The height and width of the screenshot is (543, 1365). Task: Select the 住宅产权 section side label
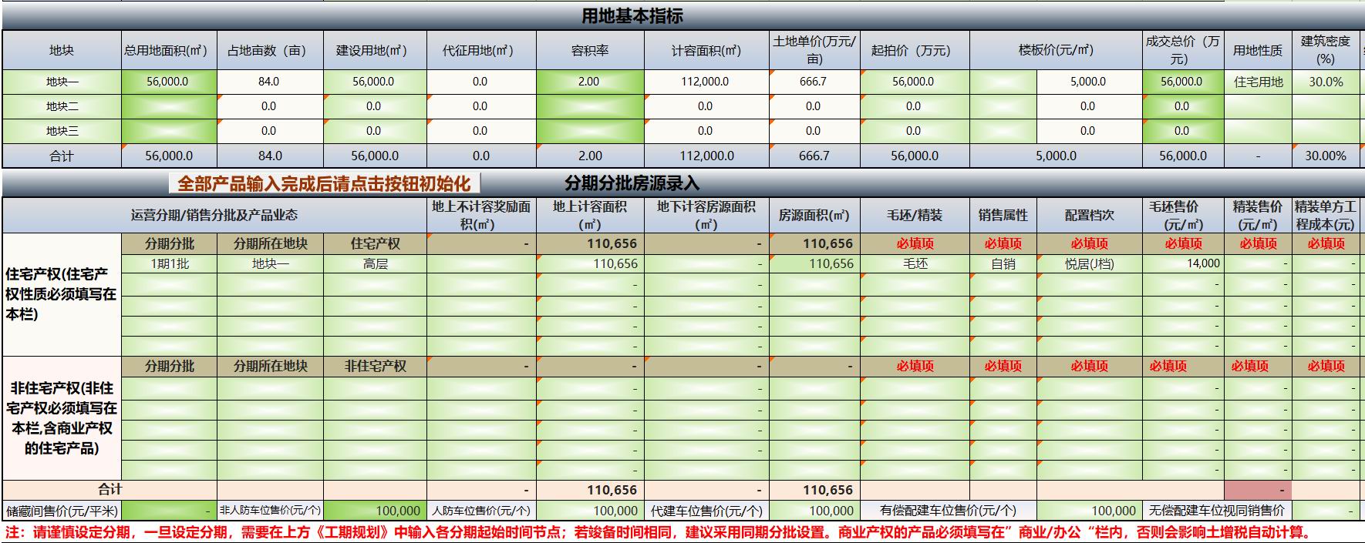(62, 294)
